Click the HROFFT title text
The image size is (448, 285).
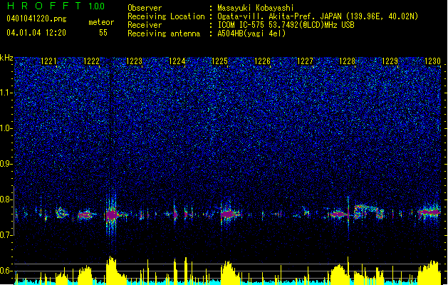coord(44,6)
